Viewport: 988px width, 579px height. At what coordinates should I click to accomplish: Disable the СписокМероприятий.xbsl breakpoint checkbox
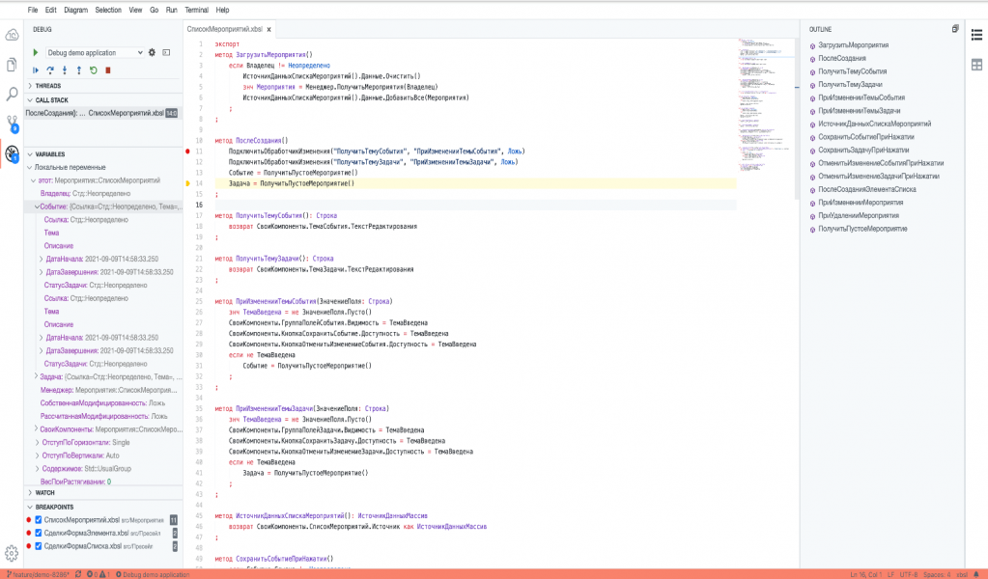pos(39,520)
